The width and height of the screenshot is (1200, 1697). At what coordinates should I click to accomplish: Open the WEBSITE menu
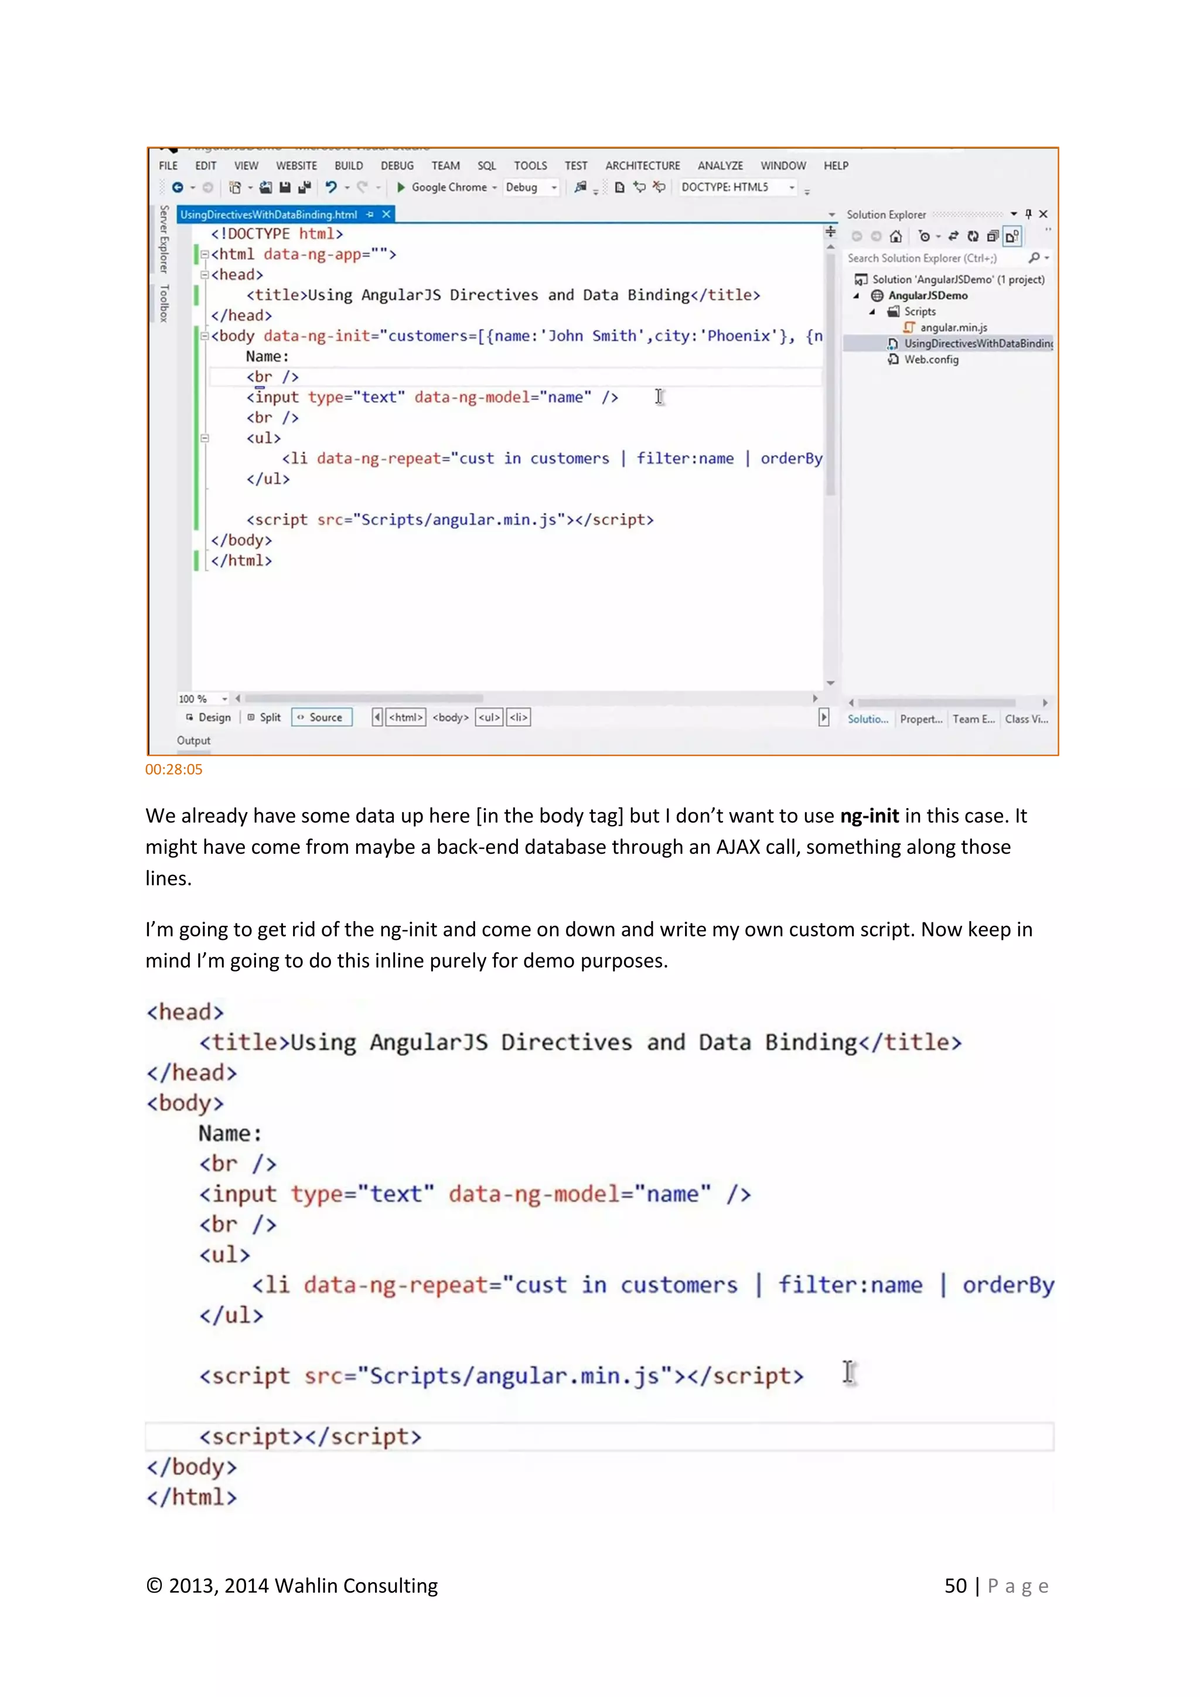[x=296, y=166]
